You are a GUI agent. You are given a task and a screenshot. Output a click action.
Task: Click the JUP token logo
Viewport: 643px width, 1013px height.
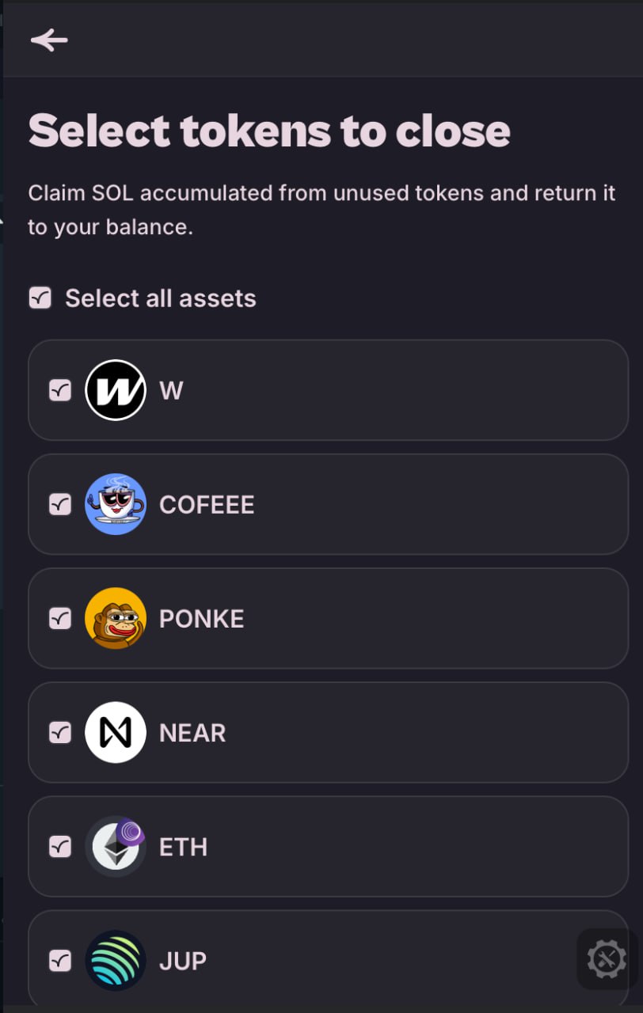coord(116,960)
